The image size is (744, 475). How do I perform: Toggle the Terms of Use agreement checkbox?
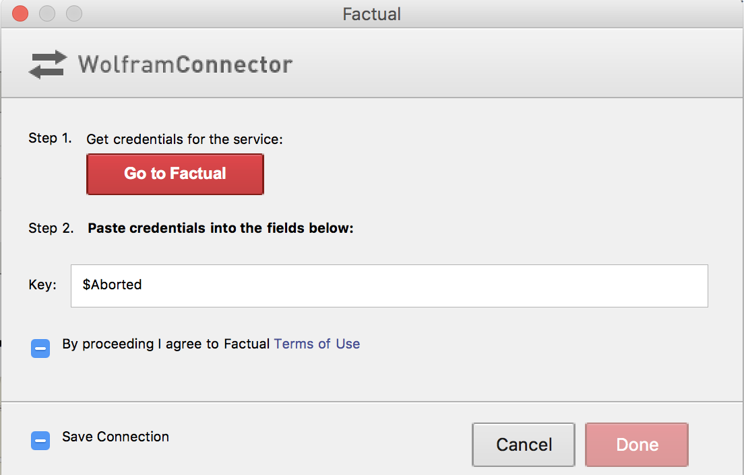tap(40, 349)
